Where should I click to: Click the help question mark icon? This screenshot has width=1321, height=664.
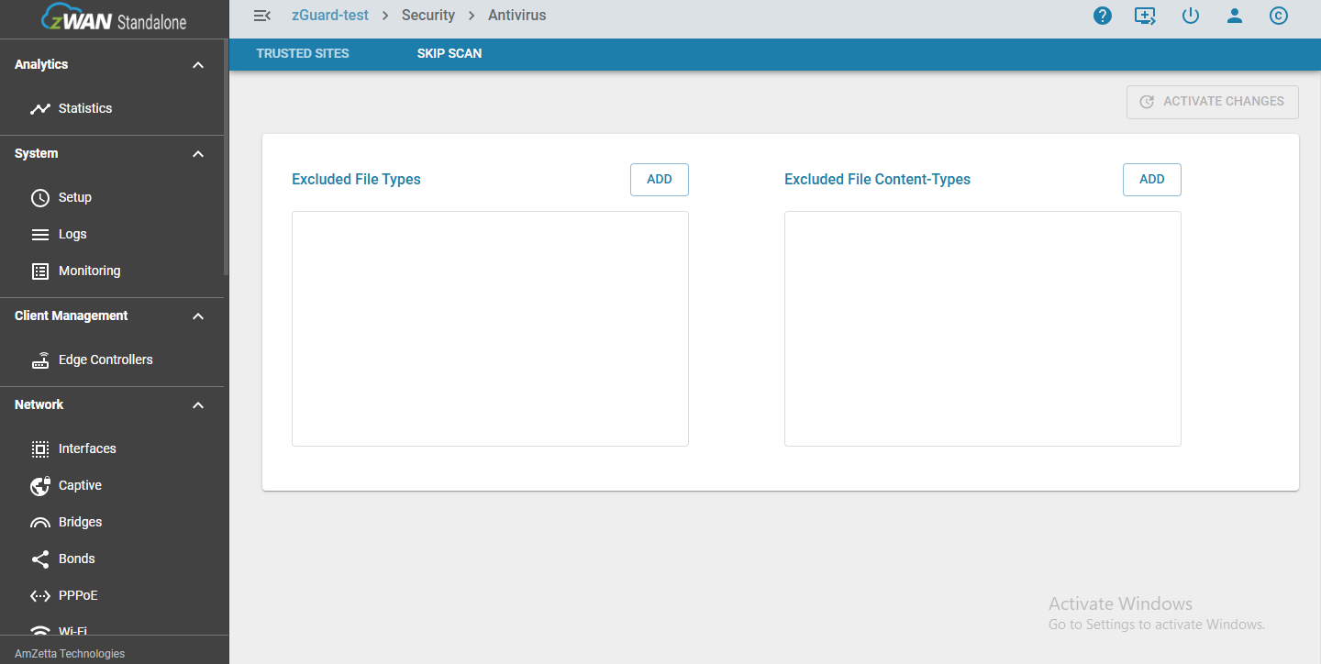[1103, 16]
